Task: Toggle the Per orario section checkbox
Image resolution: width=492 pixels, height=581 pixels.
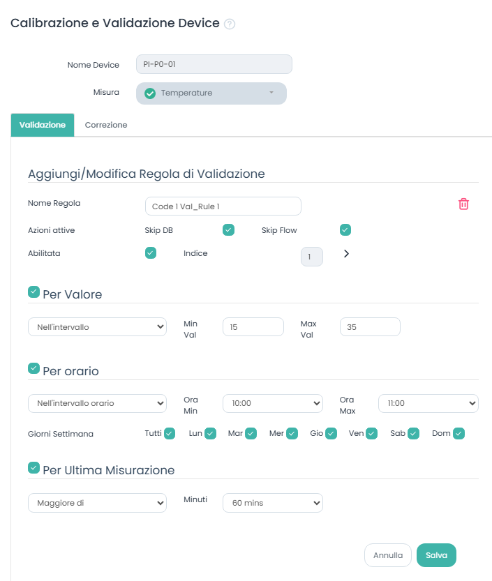Action: coord(33,369)
